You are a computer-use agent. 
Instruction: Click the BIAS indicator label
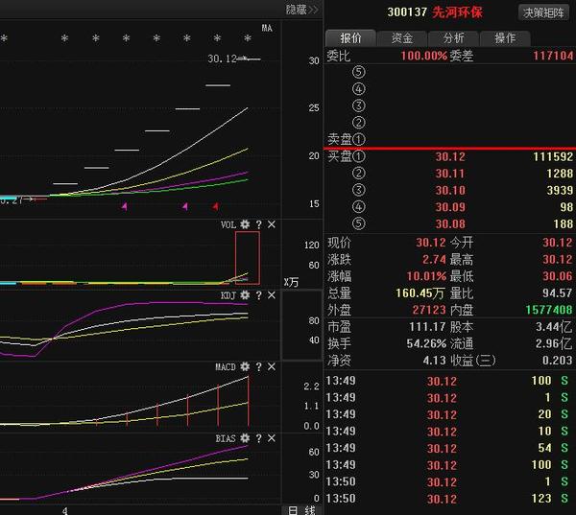[x=226, y=438]
